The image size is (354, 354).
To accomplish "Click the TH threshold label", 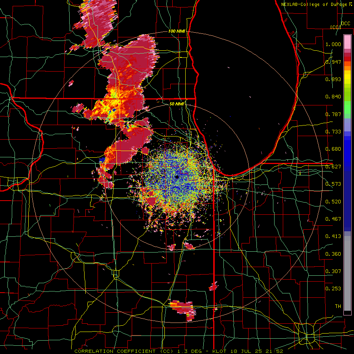I will coord(338,306).
